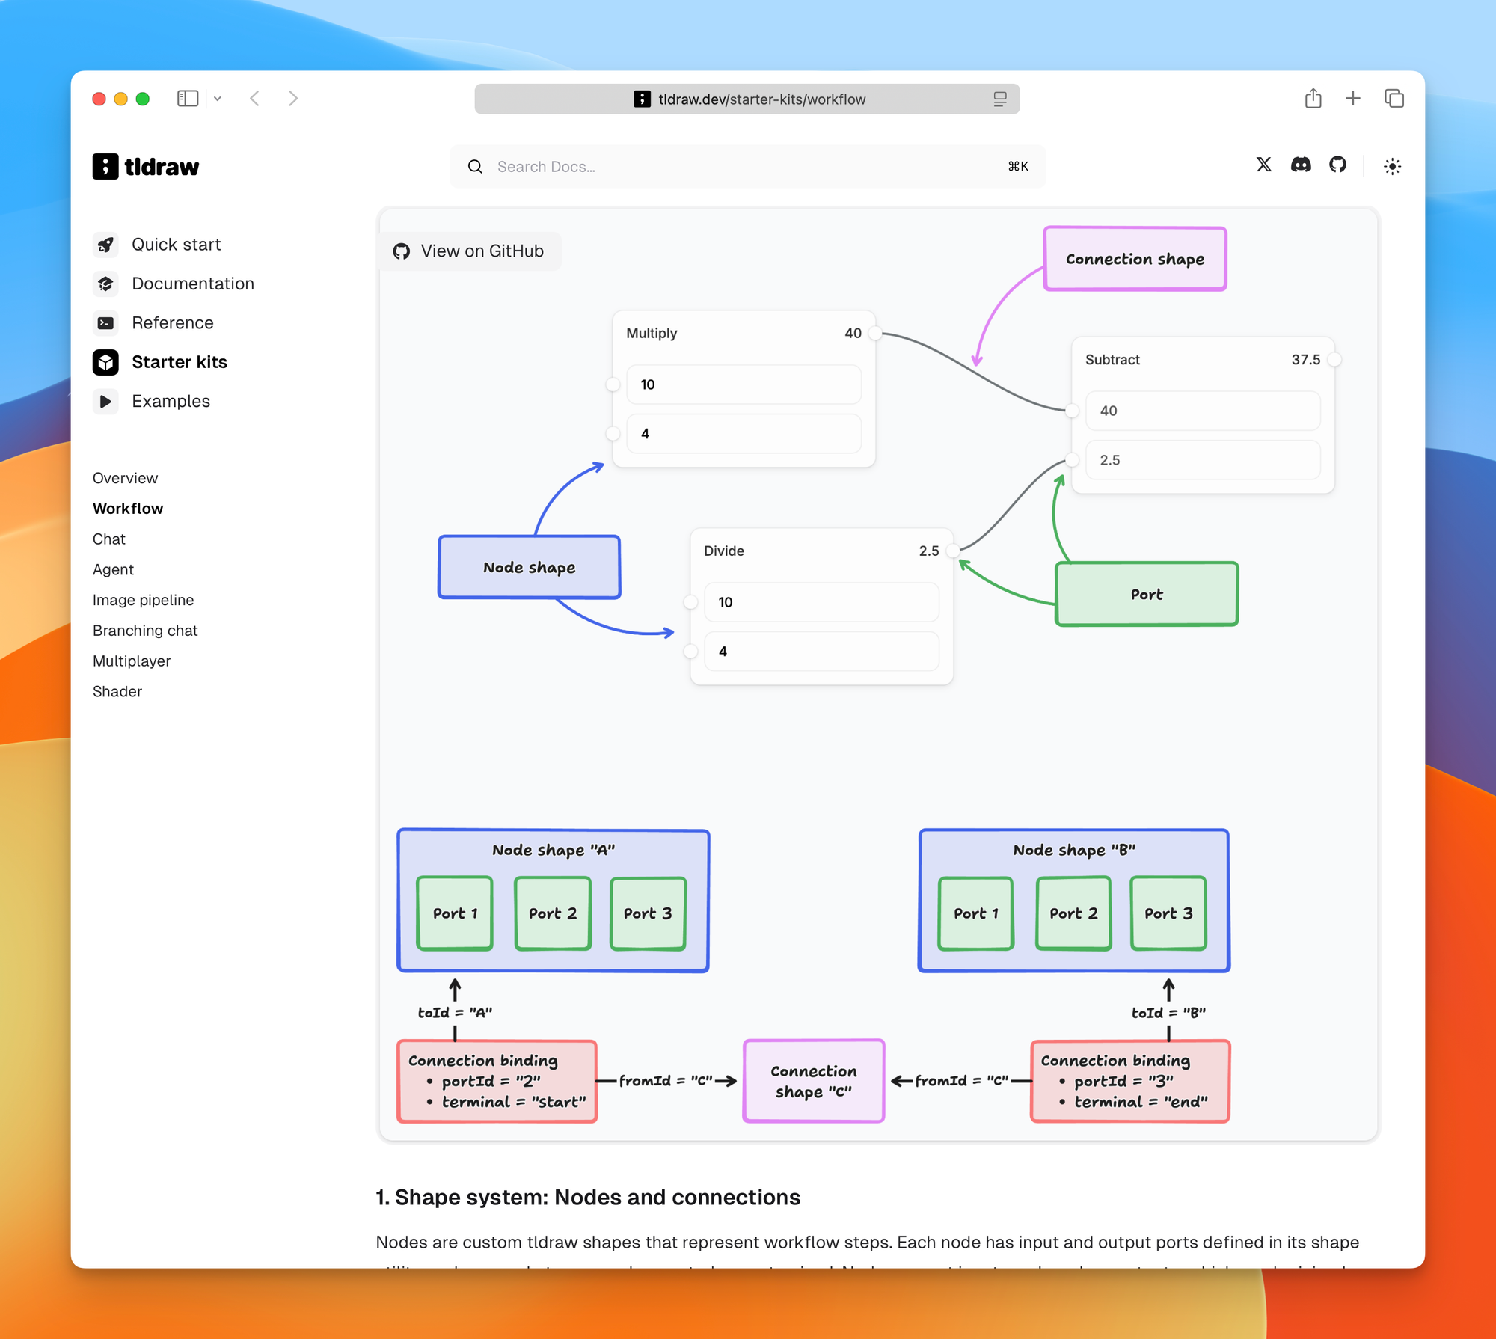Click the Subtract result value 37.5

click(x=1306, y=360)
